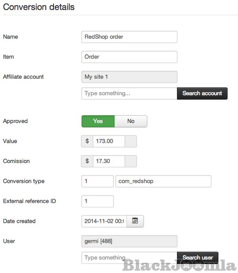Click the Item field containing Order
Image resolution: width=238 pixels, height=273 pixels.
tap(129, 57)
